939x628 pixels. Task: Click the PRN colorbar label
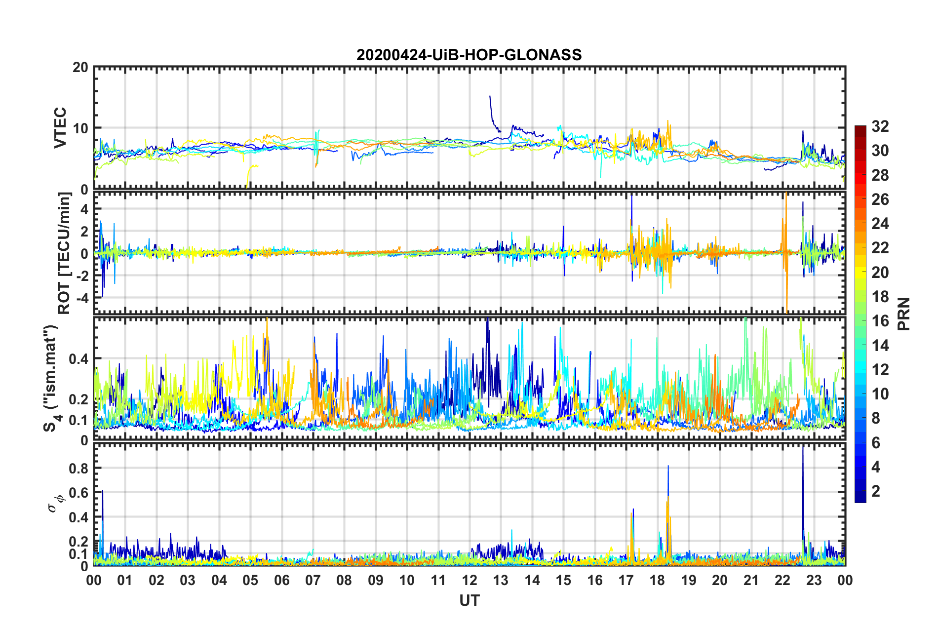tap(904, 314)
